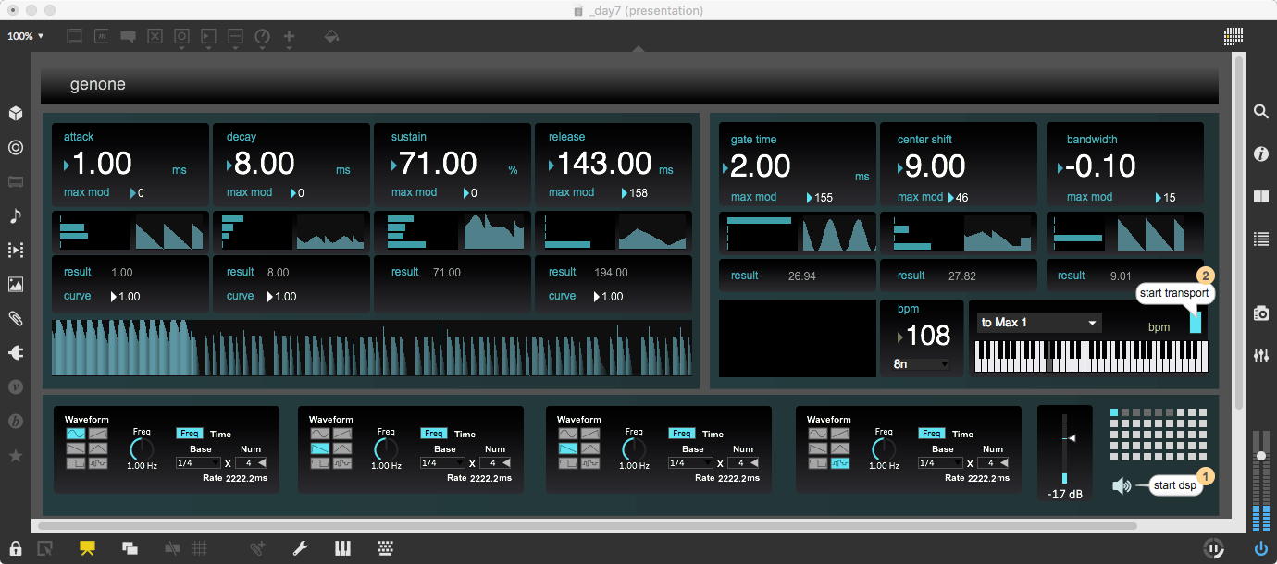The width and height of the screenshot is (1277, 564).
Task: Click the start dsp speaker icon
Action: pos(1122,485)
